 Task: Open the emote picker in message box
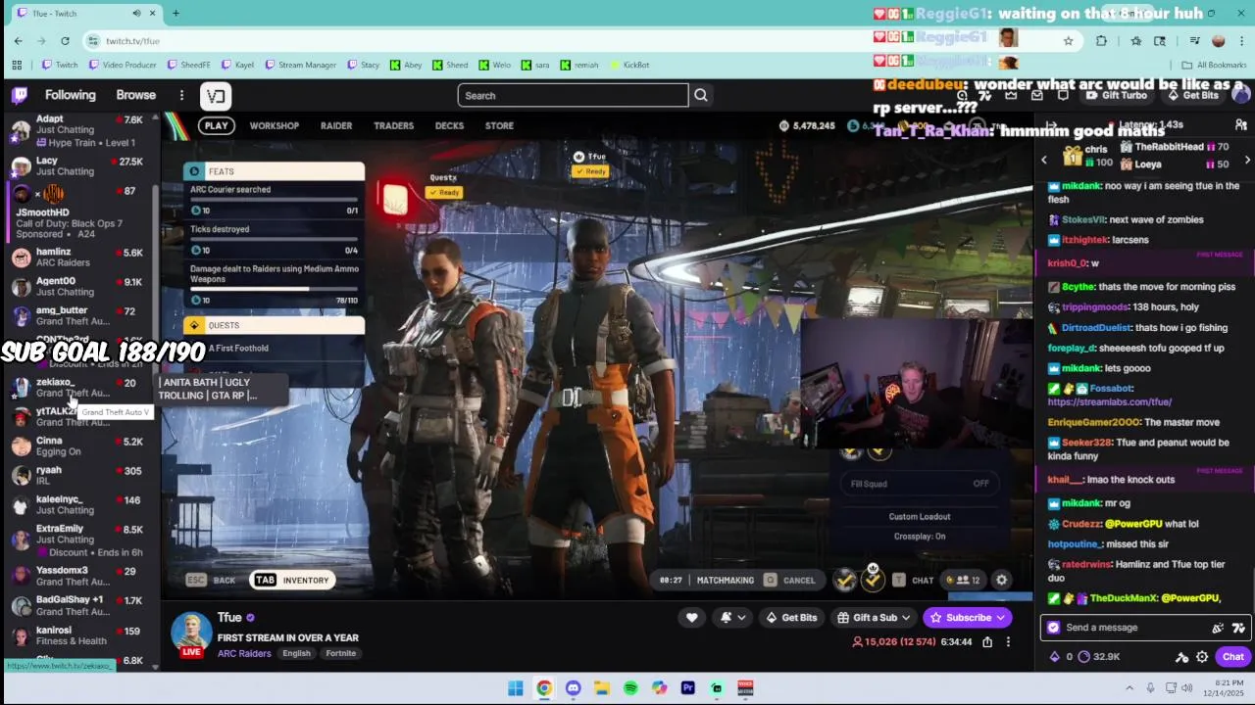tap(1238, 628)
